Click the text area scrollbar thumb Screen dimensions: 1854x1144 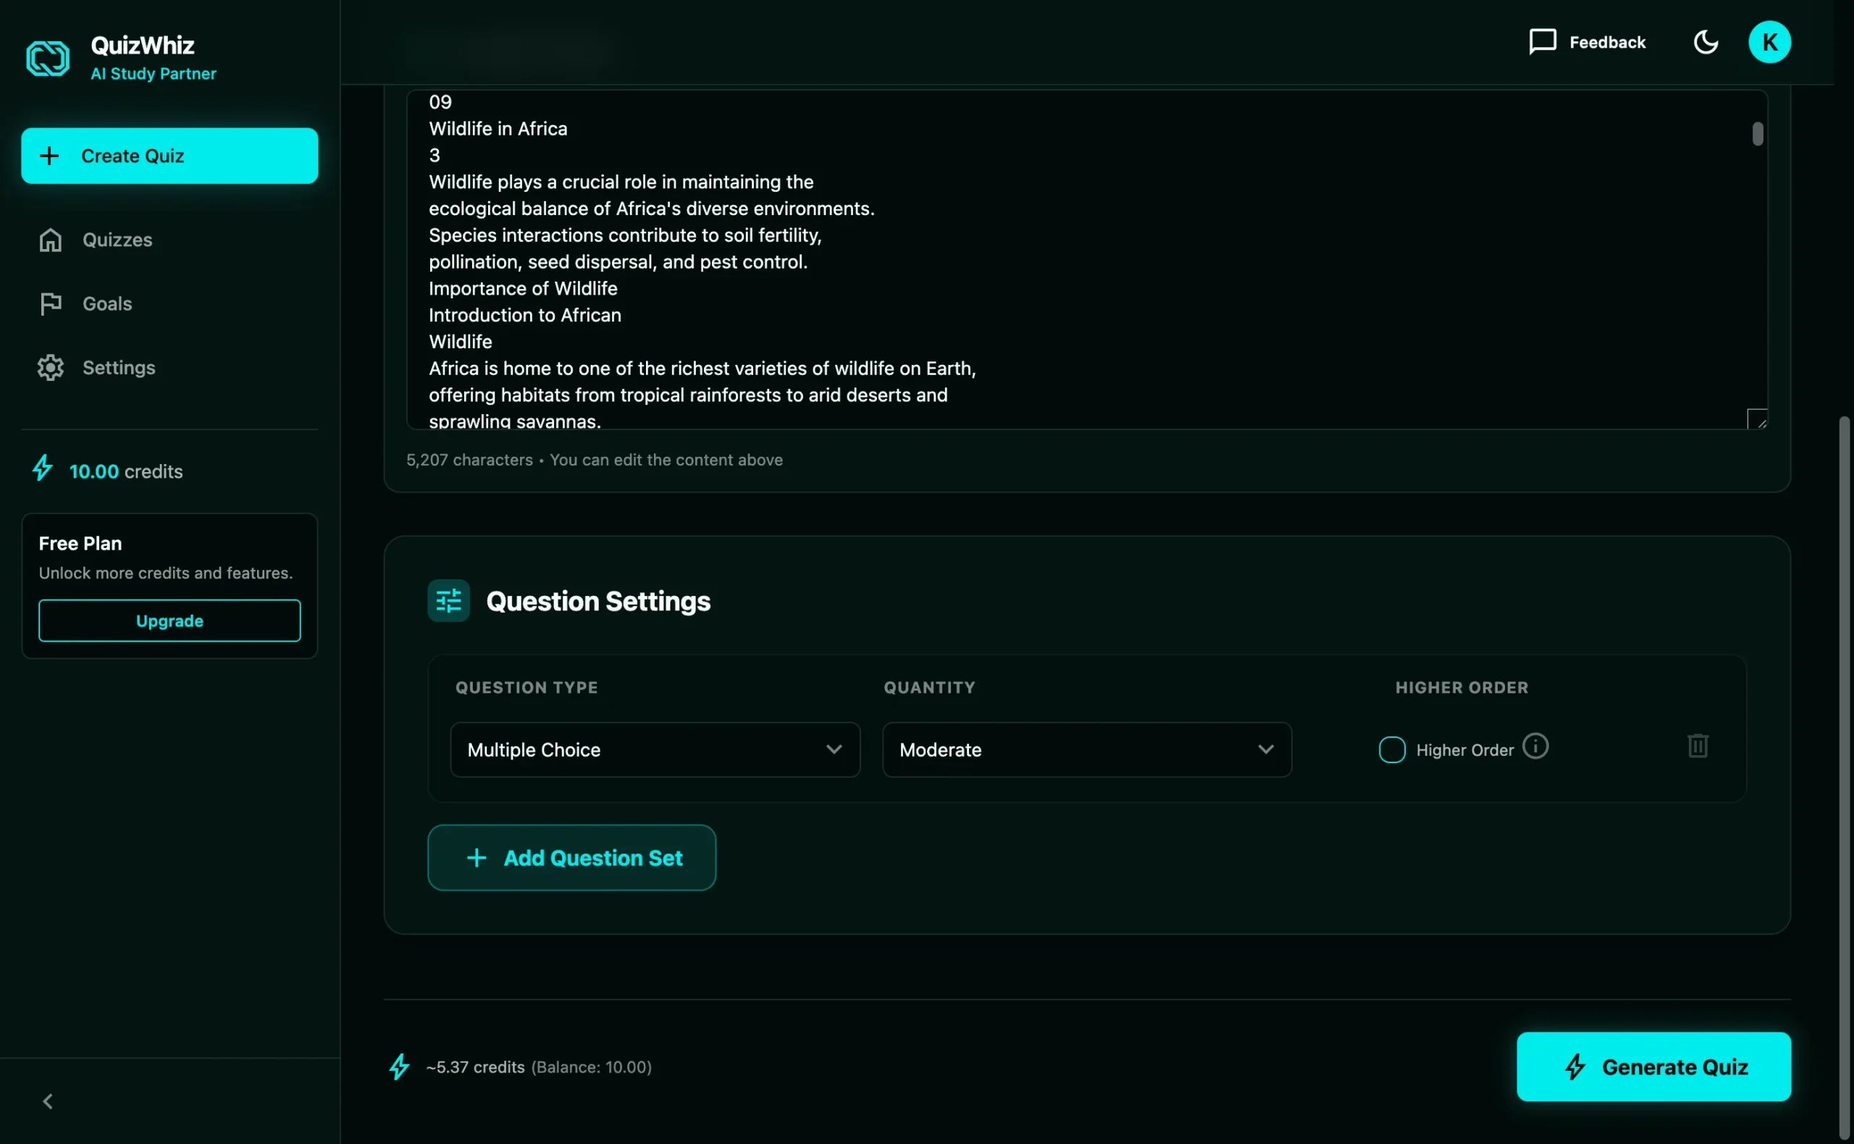coord(1757,134)
